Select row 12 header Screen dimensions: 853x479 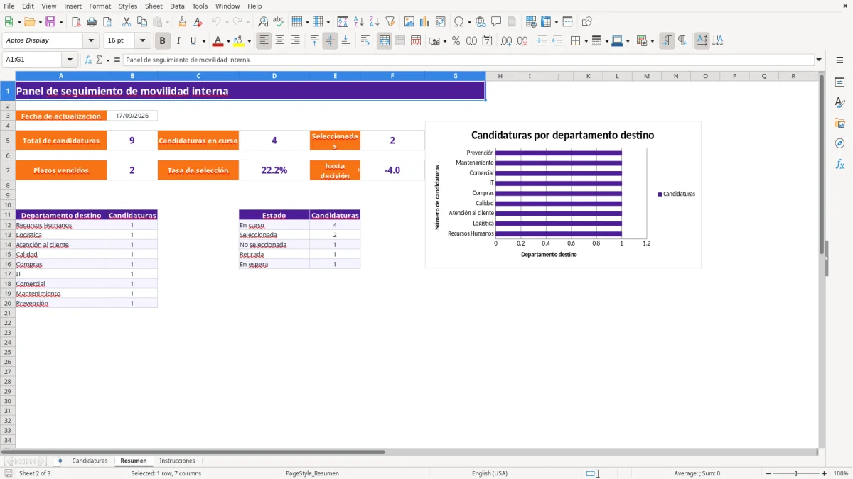pyautogui.click(x=7, y=225)
